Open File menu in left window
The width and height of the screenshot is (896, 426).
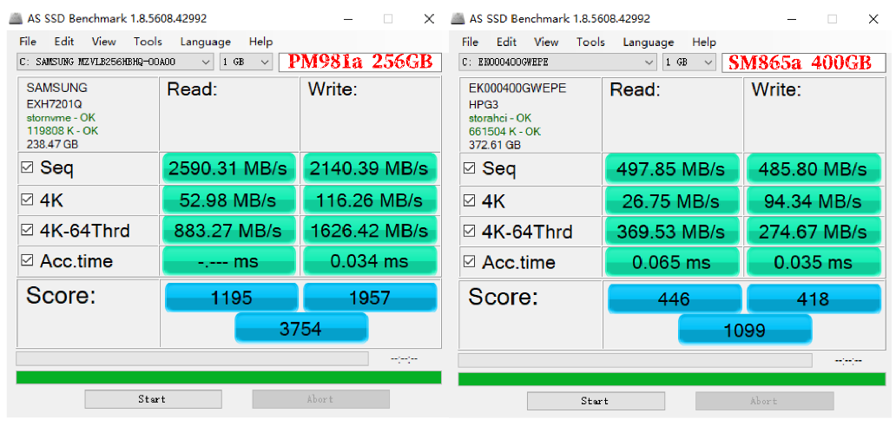pos(28,42)
